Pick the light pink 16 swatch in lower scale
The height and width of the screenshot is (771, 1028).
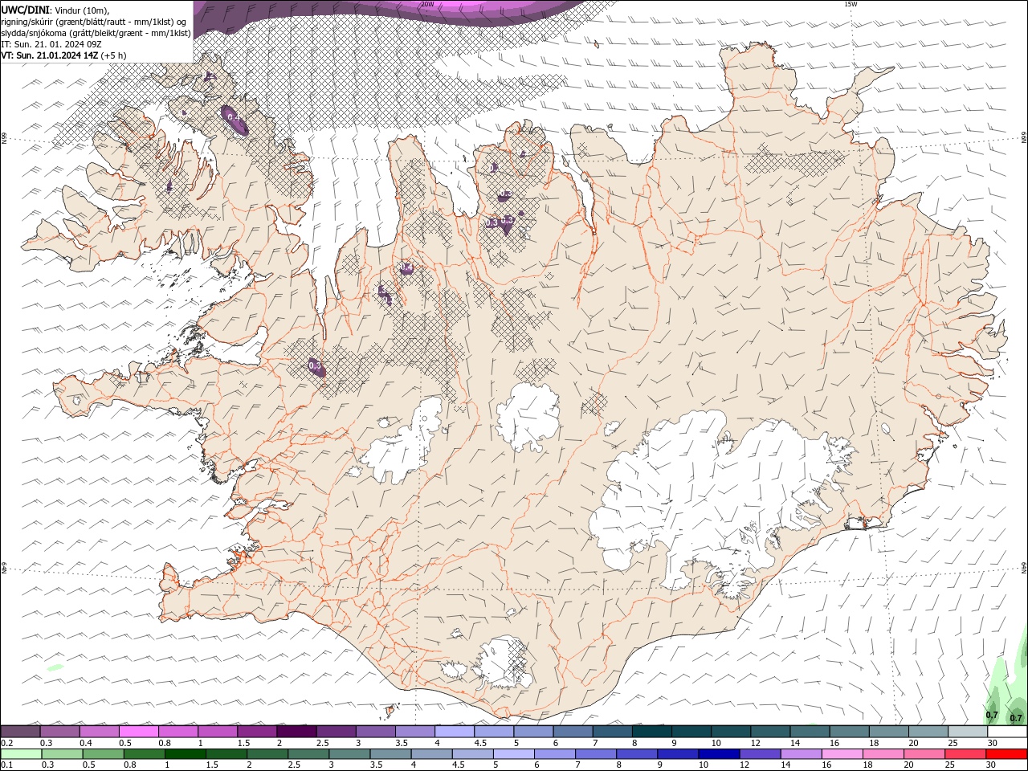tap(842, 754)
